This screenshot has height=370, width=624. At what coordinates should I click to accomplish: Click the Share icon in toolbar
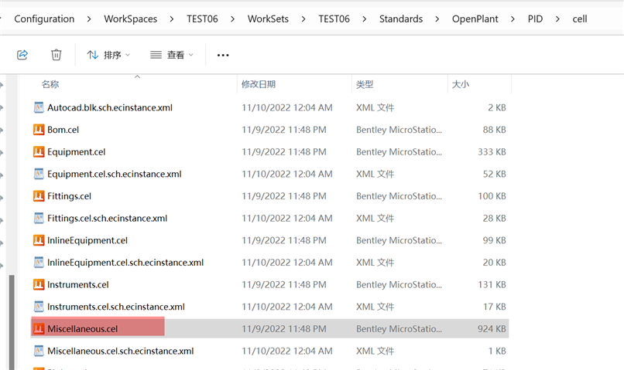(x=22, y=55)
